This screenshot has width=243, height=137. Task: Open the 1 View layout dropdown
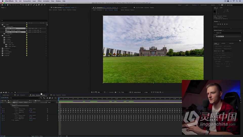[147, 92]
